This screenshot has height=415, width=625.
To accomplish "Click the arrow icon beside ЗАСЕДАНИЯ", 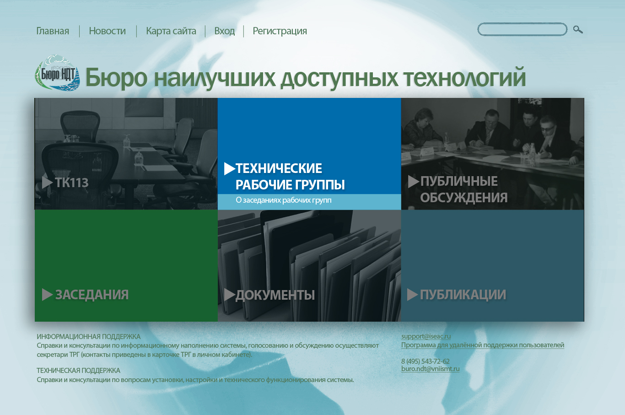I will coord(47,295).
